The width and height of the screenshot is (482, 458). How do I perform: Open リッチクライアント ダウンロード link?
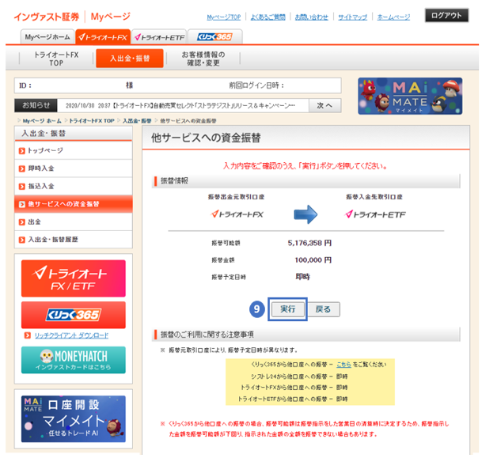pos(71,335)
